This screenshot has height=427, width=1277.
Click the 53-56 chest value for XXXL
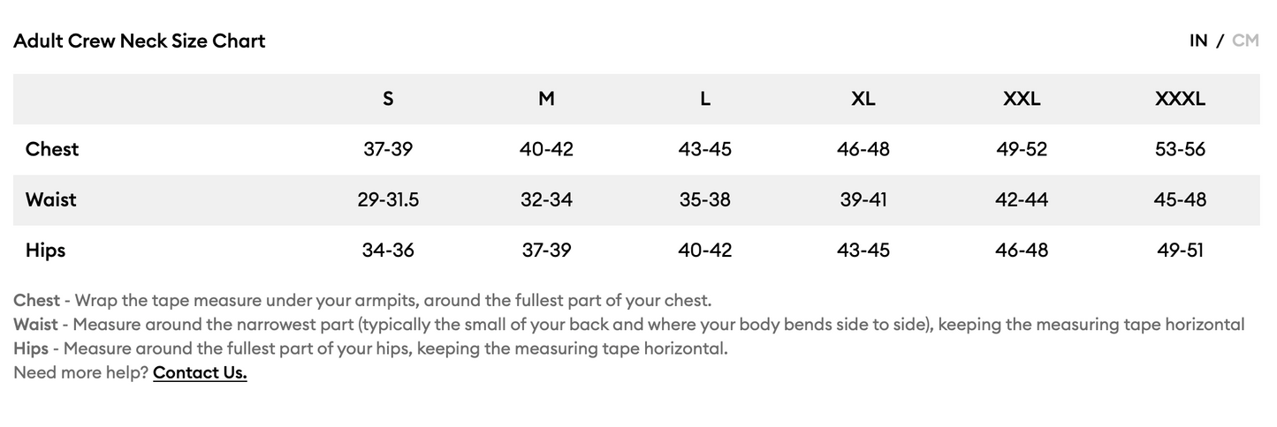pyautogui.click(x=1180, y=149)
